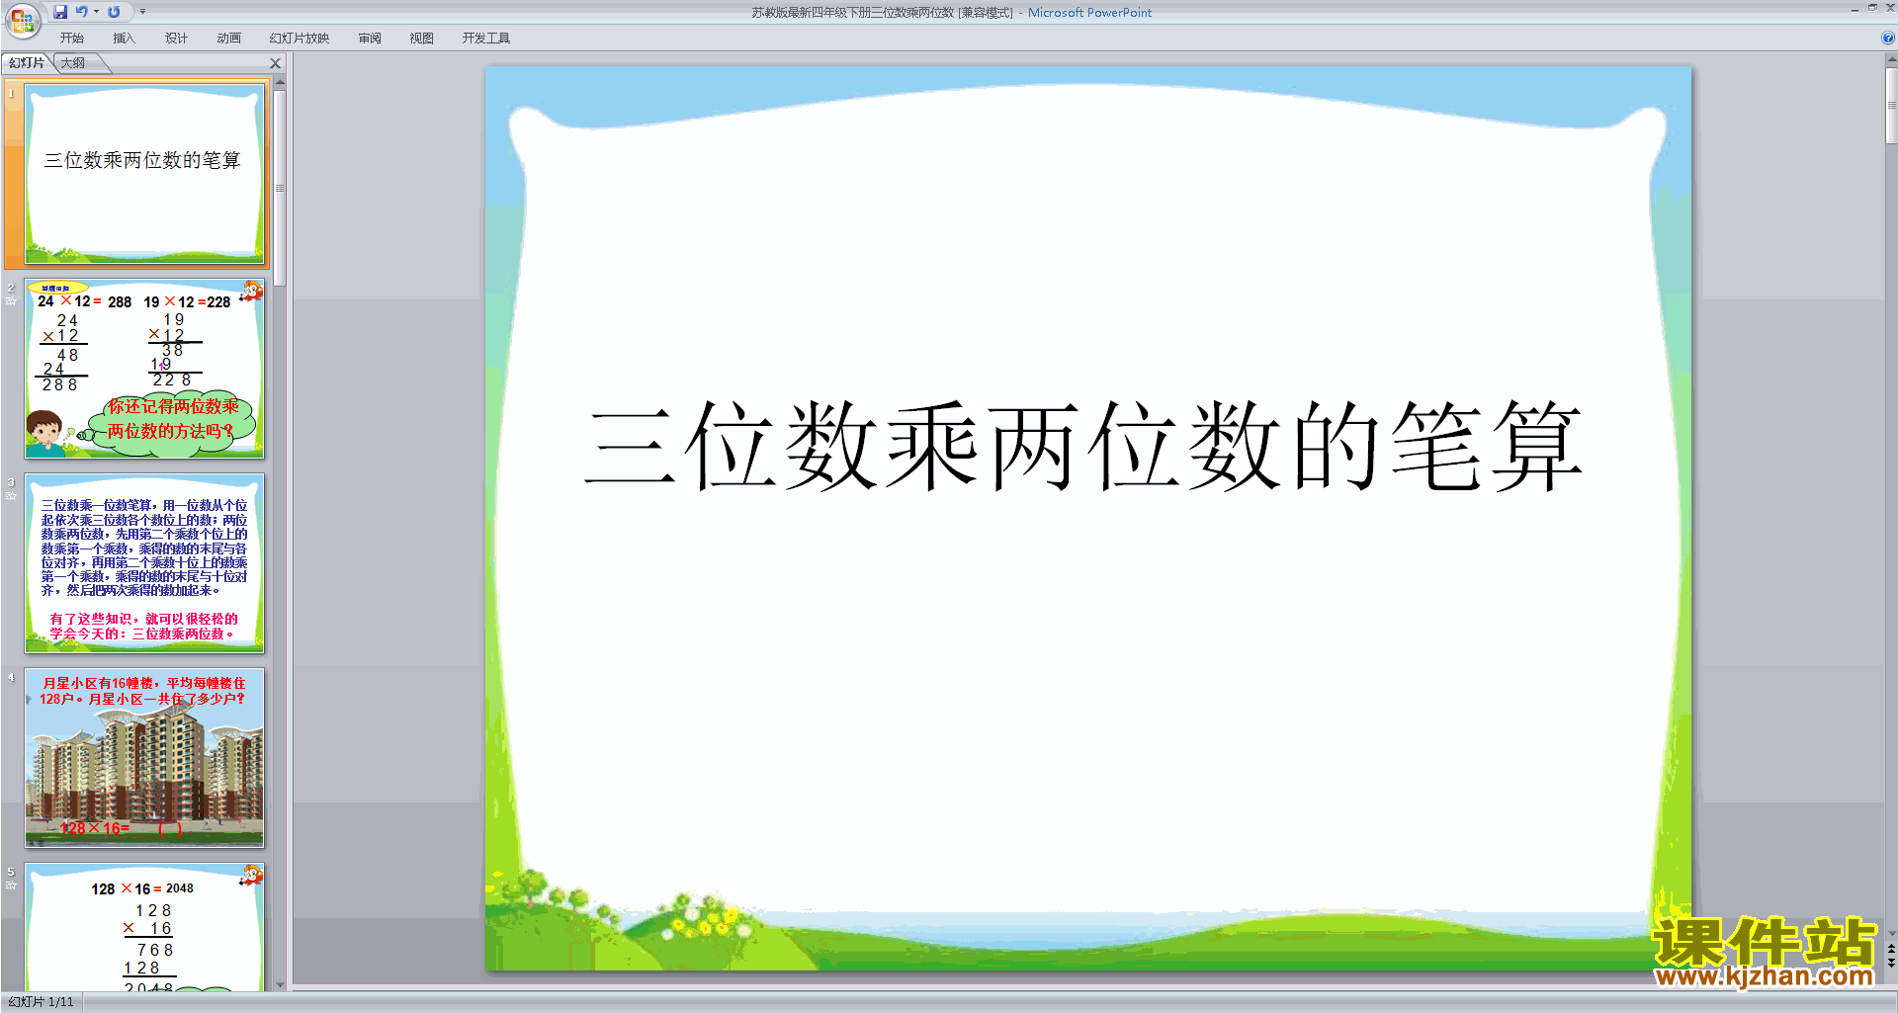Viewport: 1898px width, 1013px height.
Task: Select slide 2 thumbnail with 24×12=288
Action: [144, 368]
